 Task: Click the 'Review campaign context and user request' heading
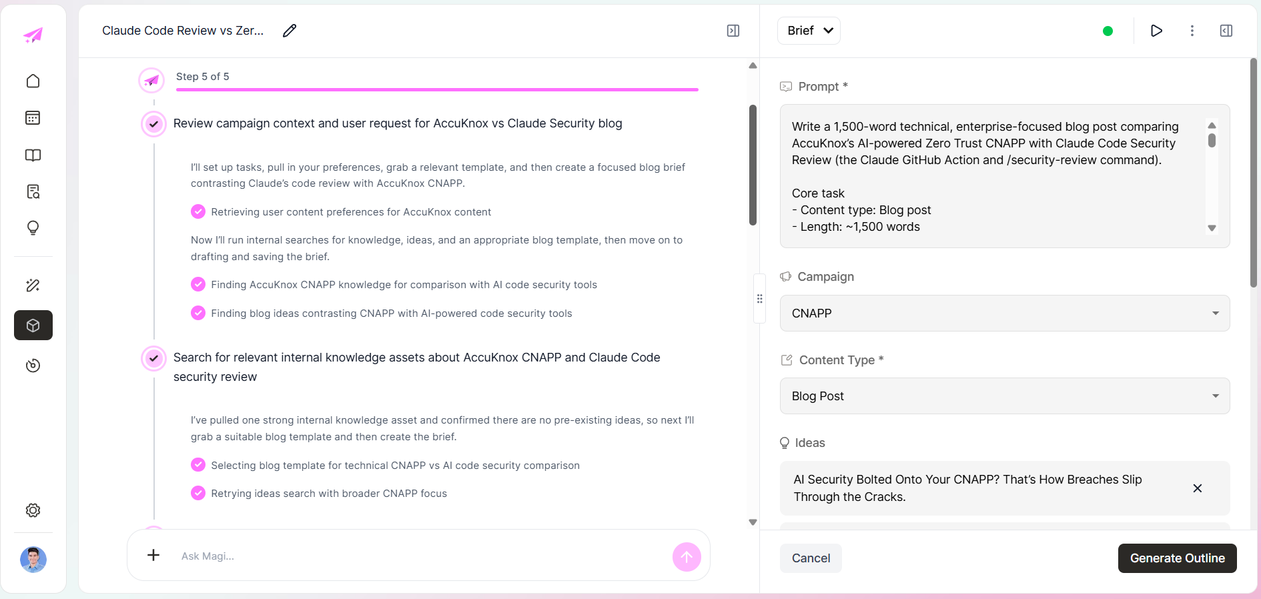tap(398, 123)
